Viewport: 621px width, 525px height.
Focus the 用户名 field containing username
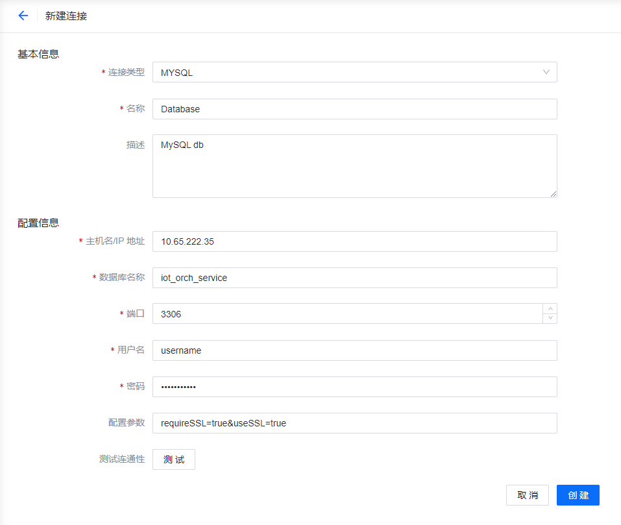coord(354,350)
